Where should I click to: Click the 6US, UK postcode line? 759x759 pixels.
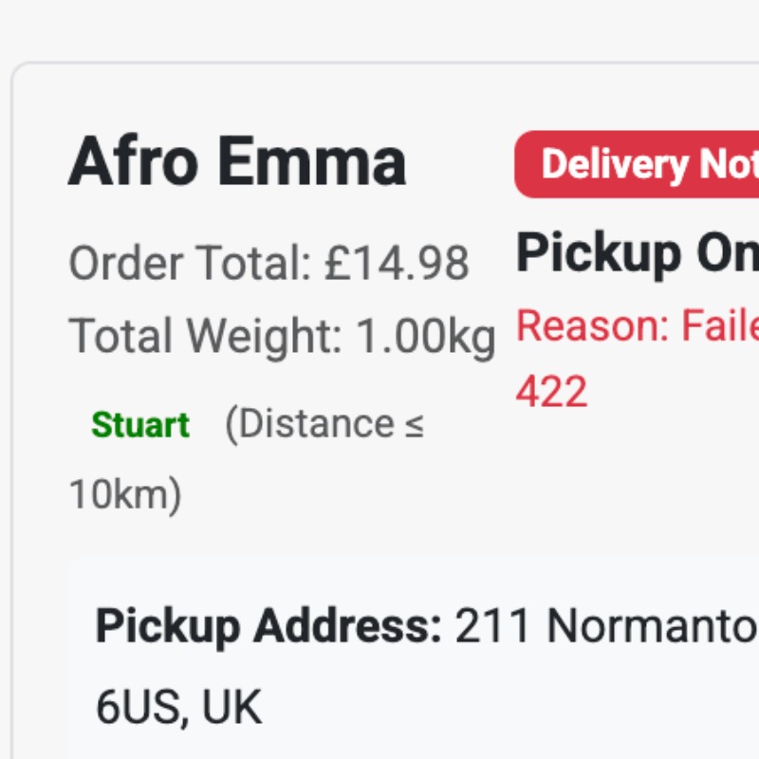178,708
